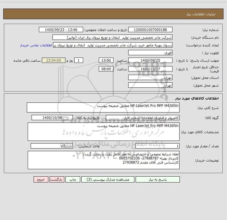Viewport: 227px width, 220px height.
Task: Click goods specification field مشخصات کالای مورد نیاز
Action: [x=103, y=132]
